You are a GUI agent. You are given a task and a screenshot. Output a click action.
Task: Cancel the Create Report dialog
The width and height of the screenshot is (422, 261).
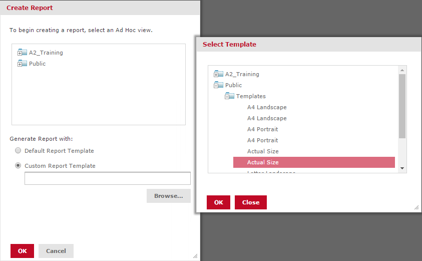(x=56, y=251)
